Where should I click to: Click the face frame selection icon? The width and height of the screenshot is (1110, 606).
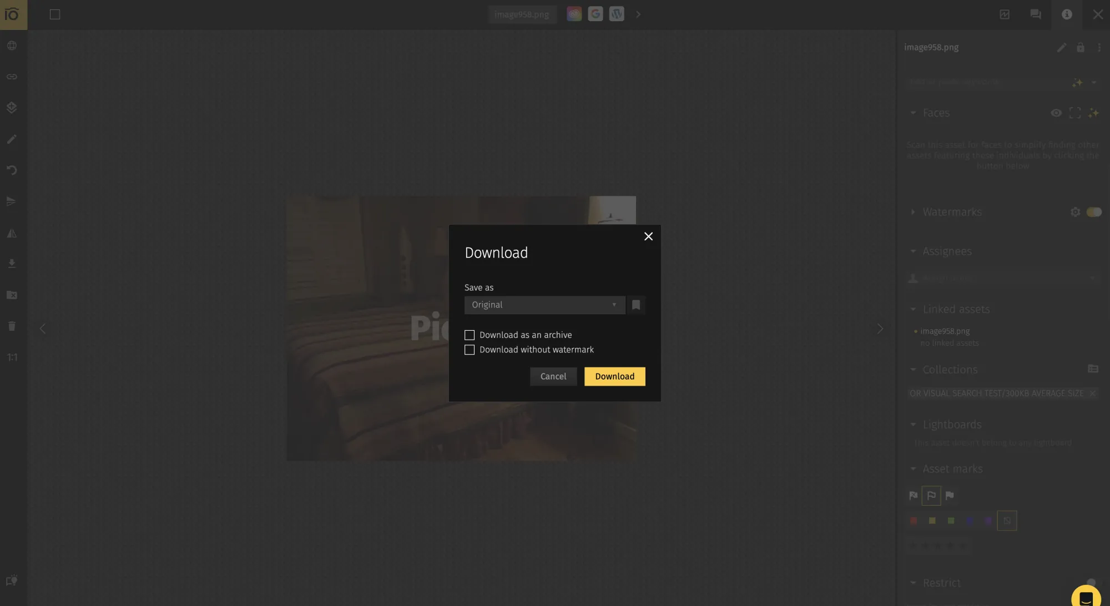(1075, 113)
